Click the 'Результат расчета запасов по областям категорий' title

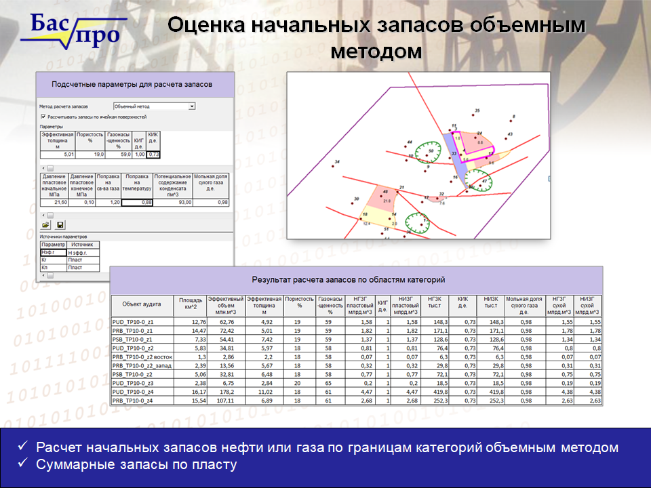(349, 280)
